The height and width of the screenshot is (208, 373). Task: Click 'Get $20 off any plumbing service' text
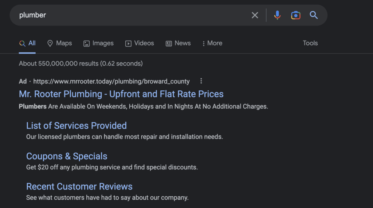click(x=112, y=167)
